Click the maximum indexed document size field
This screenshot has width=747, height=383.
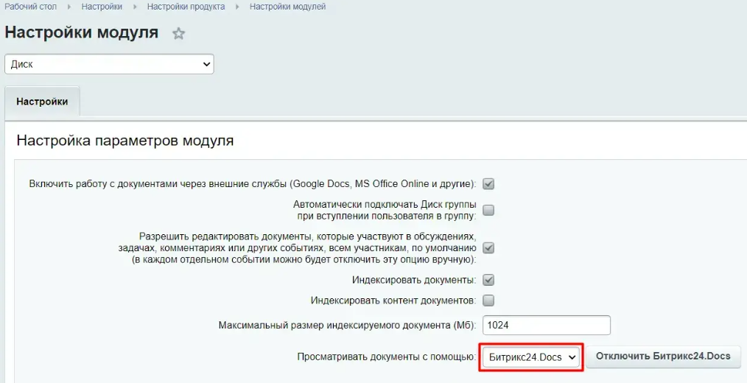coord(546,325)
